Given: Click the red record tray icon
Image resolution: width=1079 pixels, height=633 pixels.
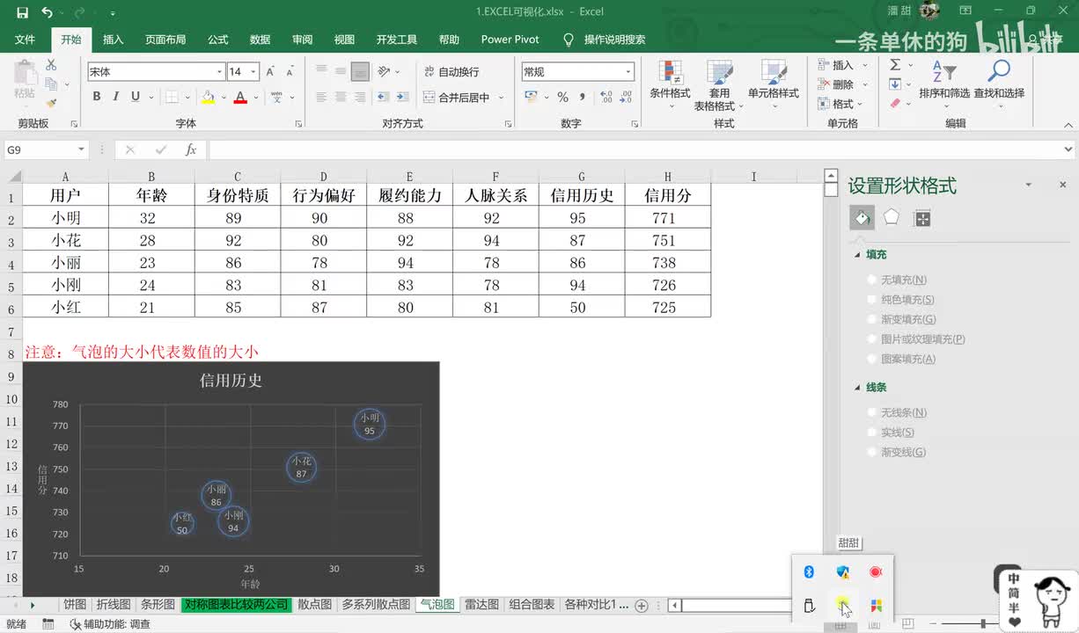Looking at the screenshot, I should pyautogui.click(x=876, y=571).
